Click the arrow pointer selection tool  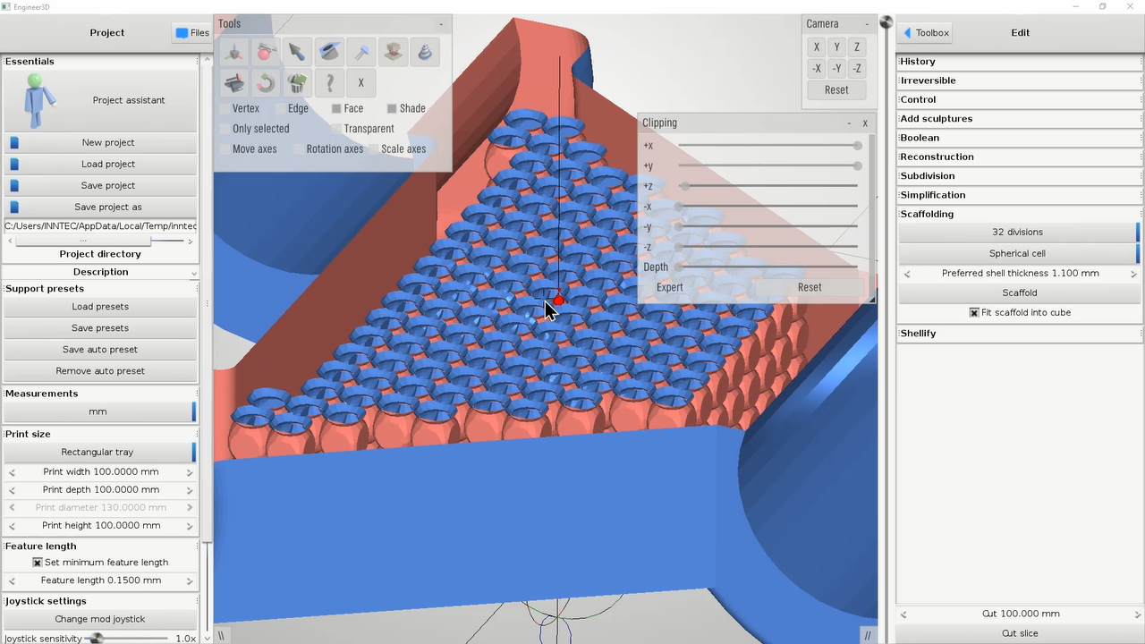tap(297, 53)
